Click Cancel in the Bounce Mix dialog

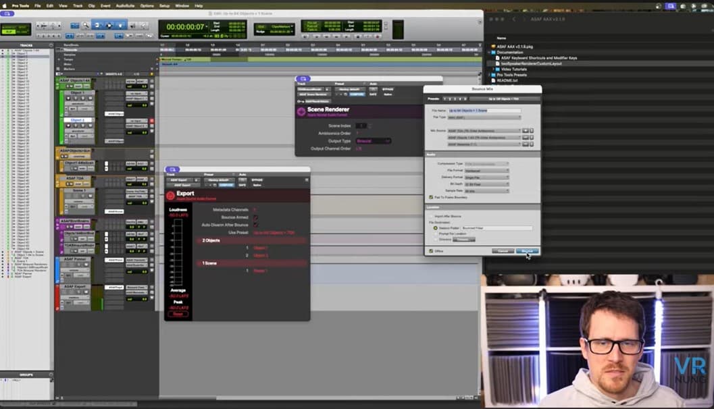503,251
